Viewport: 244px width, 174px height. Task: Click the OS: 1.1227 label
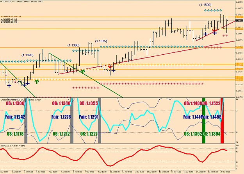(89, 134)
